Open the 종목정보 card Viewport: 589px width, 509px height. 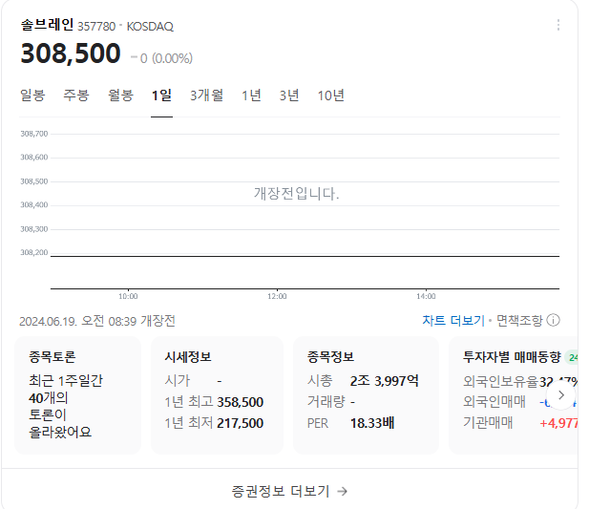366,395
